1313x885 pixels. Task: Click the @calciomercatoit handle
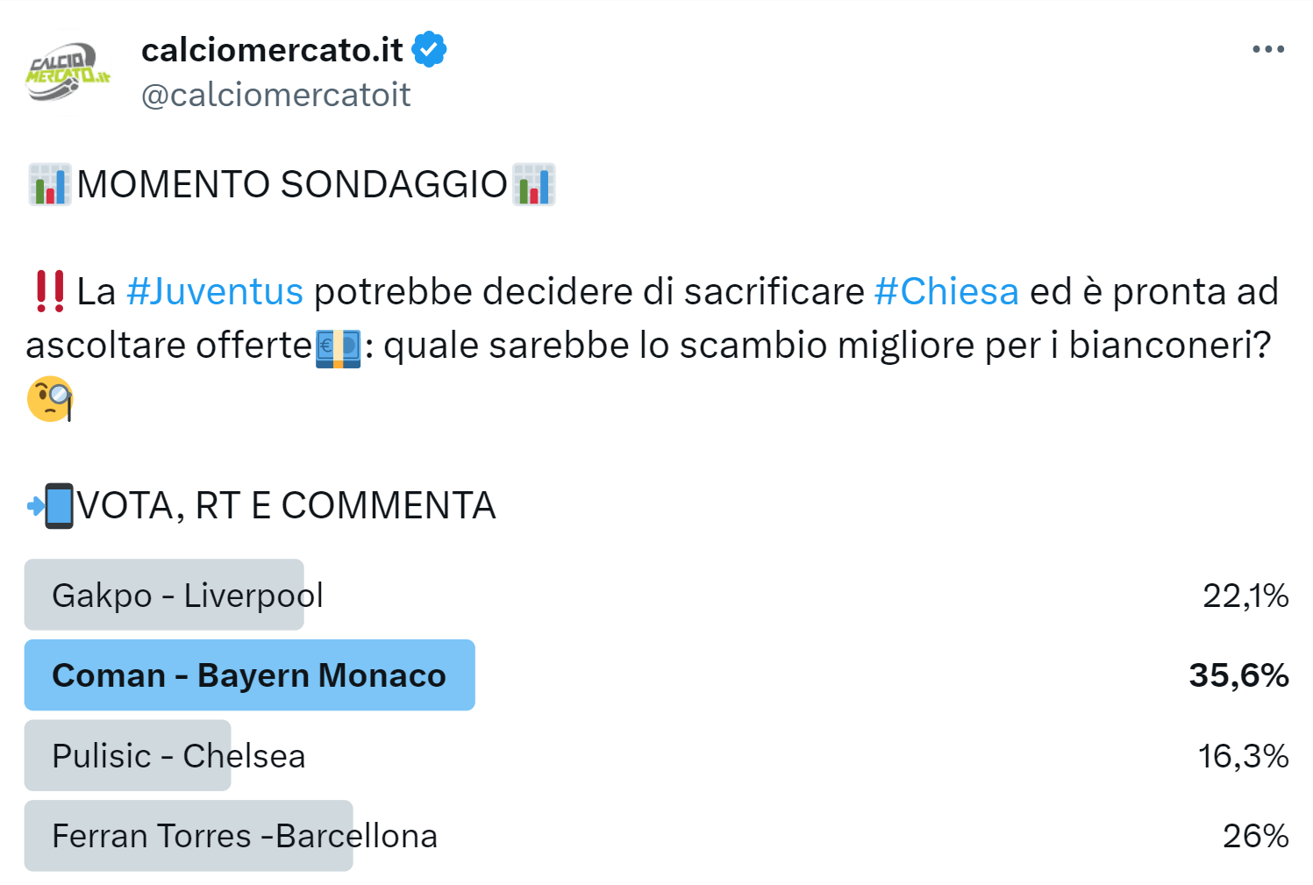coord(275,94)
